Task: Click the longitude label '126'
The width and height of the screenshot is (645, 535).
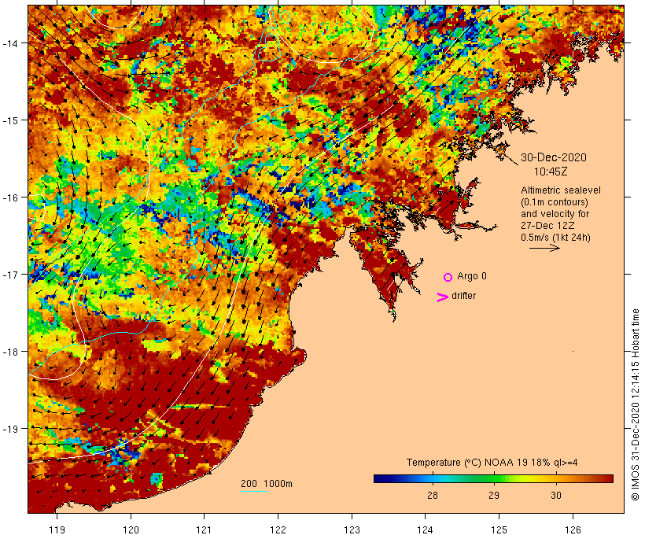Action: tap(573, 529)
